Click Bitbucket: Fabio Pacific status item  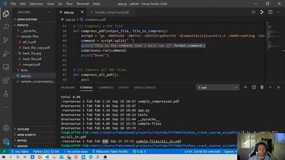pyautogui.click(x=110, y=151)
